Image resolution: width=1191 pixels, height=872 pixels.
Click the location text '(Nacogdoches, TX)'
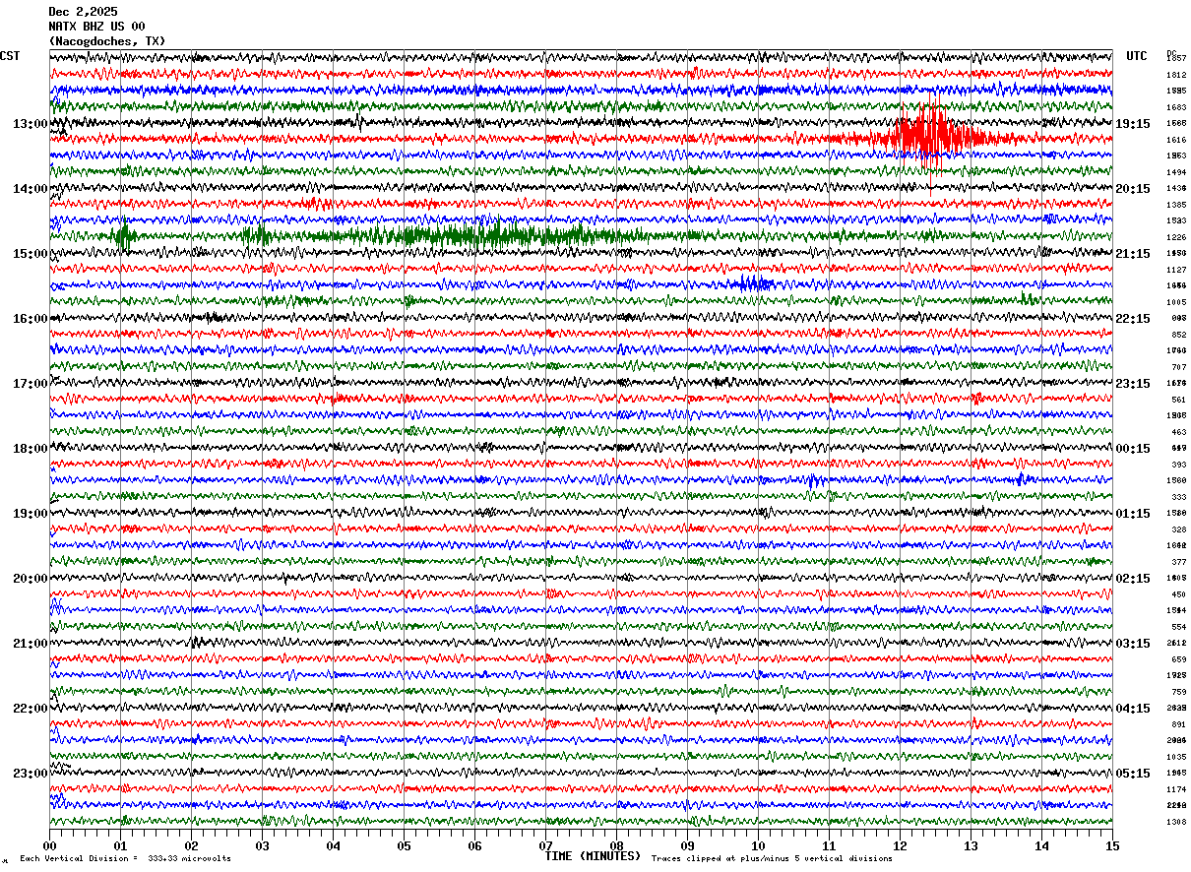(107, 41)
